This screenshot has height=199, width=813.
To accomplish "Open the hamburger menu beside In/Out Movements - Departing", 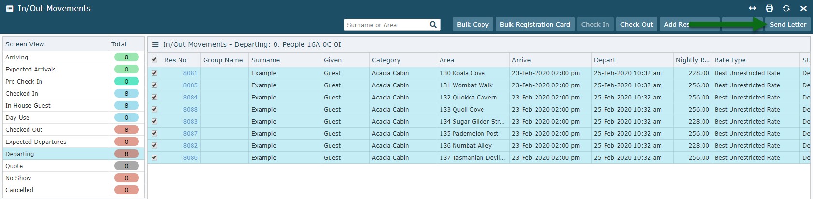I will click(155, 44).
